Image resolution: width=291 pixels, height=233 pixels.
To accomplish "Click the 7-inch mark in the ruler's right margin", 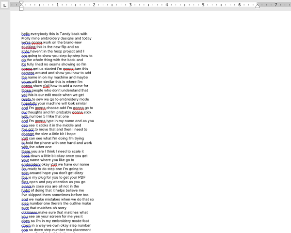I will point(276,5).
